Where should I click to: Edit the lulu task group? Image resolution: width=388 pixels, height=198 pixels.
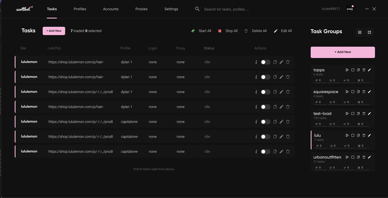point(370,135)
